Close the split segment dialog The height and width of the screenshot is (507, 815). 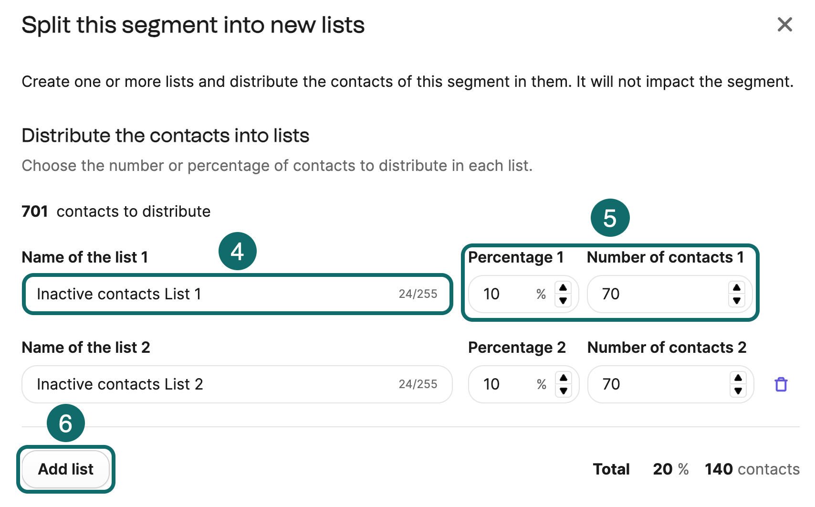[784, 24]
